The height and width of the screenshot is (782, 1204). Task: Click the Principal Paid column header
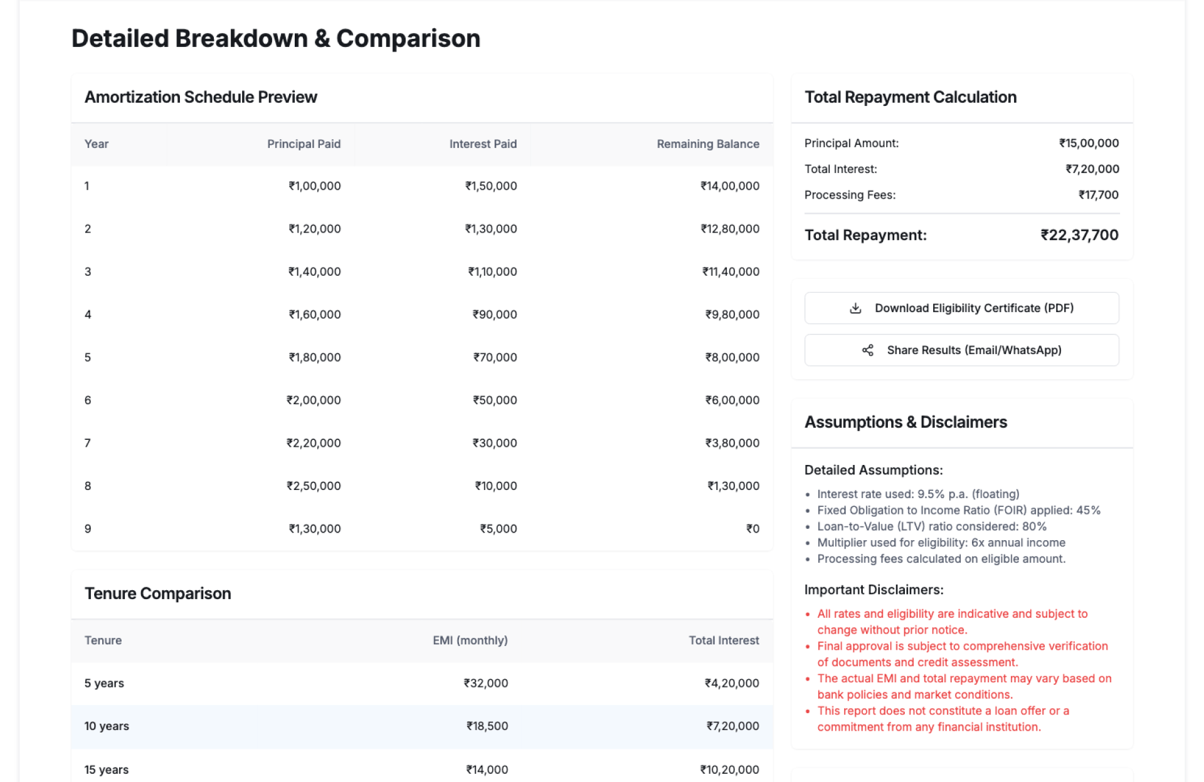304,144
